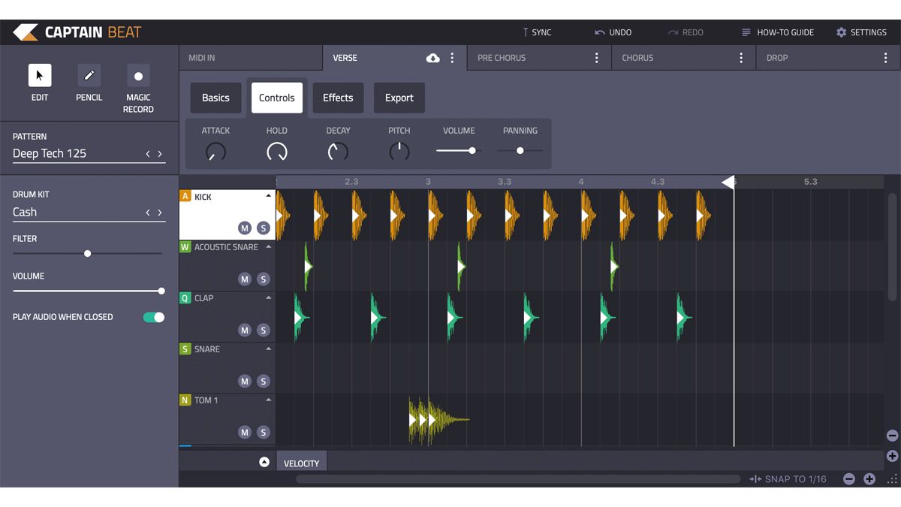901x507 pixels.
Task: Open the Controls section
Action: [277, 98]
